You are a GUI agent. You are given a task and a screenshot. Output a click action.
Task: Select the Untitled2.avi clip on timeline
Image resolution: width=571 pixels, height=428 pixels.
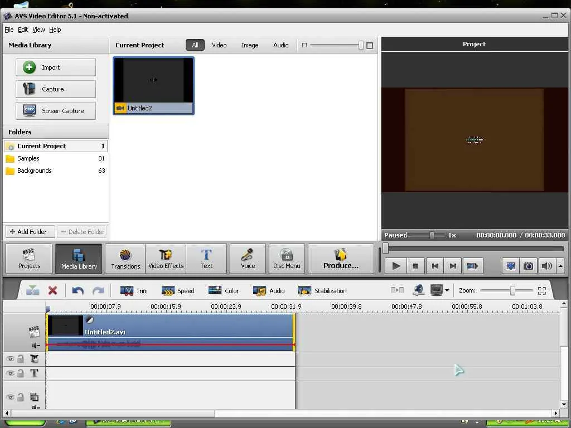point(171,333)
